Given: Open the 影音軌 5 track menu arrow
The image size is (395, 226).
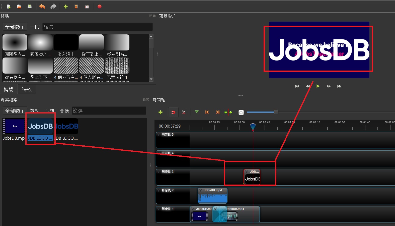Looking at the screenshot, I should point(159,135).
